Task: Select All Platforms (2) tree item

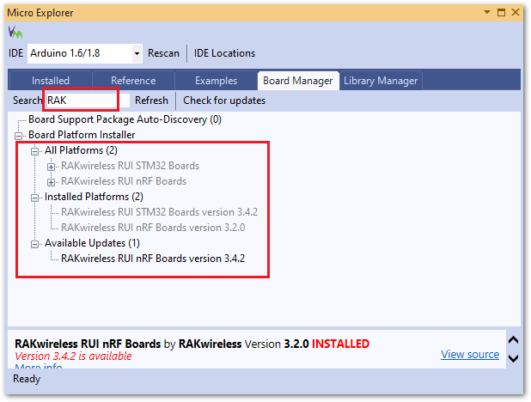Action: 81,150
